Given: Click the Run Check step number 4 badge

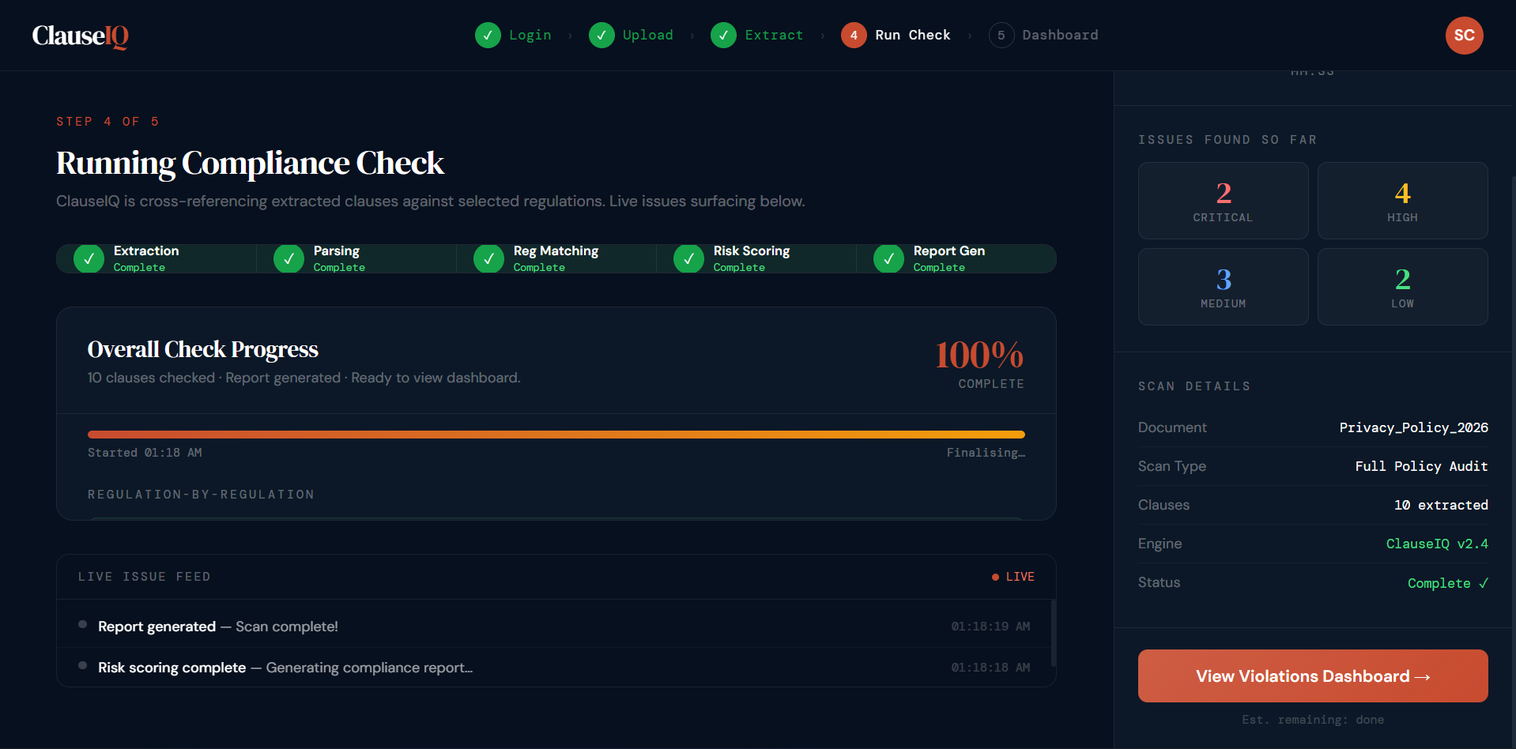Looking at the screenshot, I should pyautogui.click(x=854, y=36).
